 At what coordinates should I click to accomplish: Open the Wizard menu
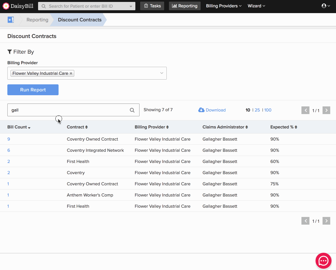click(x=256, y=6)
